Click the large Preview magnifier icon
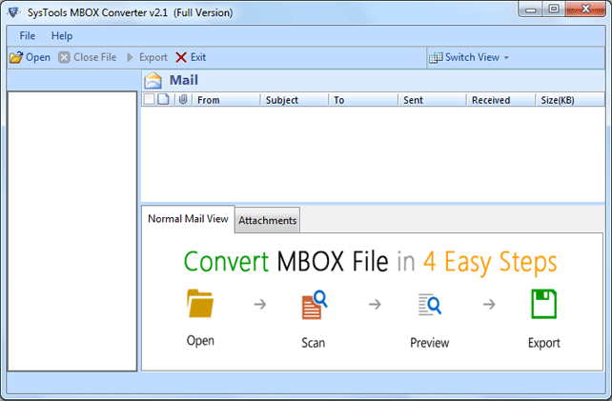Viewport: 612px width, 401px height. [x=429, y=305]
